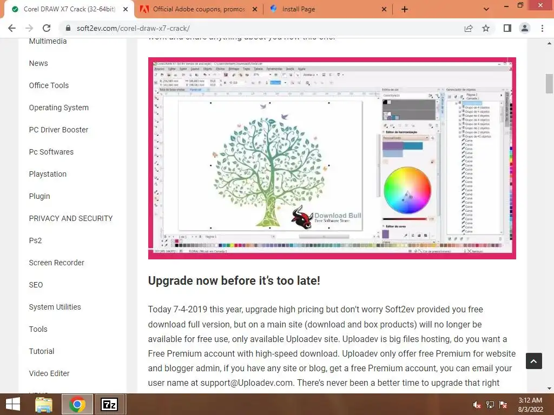Open the SEO category
The height and width of the screenshot is (415, 554).
pos(36,285)
